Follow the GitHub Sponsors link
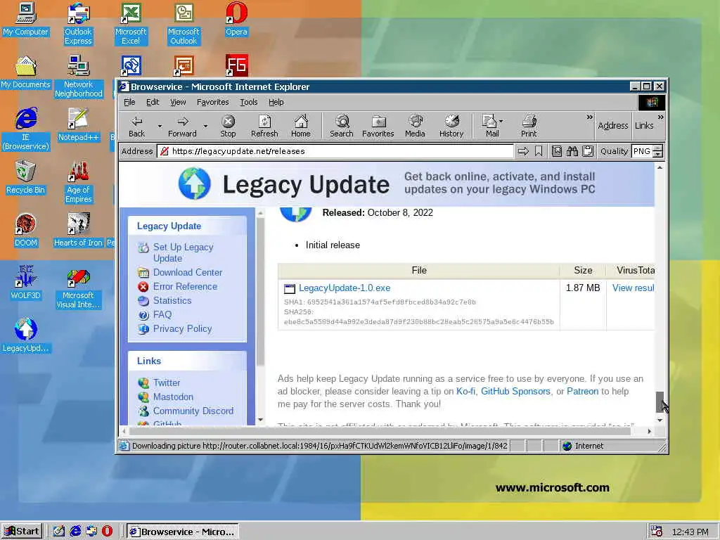Viewport: 720px width, 540px height. click(515, 391)
